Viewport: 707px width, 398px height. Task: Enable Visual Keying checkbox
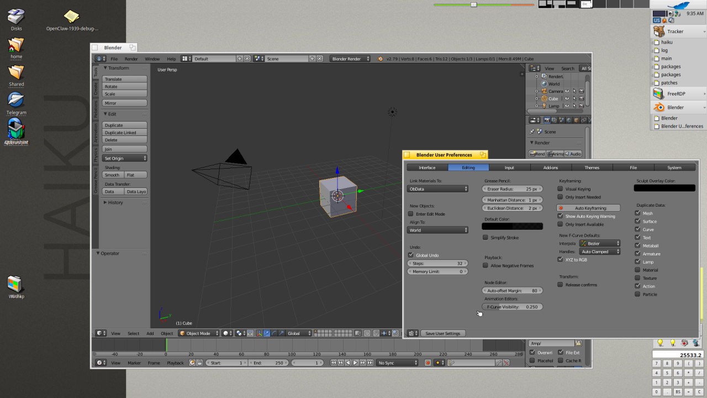click(x=560, y=189)
